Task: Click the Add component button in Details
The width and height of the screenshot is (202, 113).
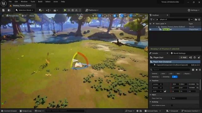Action: pyautogui.click(x=183, y=57)
